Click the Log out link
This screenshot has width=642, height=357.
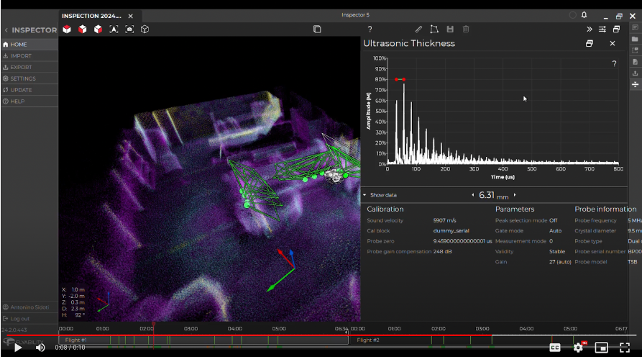[x=19, y=318]
